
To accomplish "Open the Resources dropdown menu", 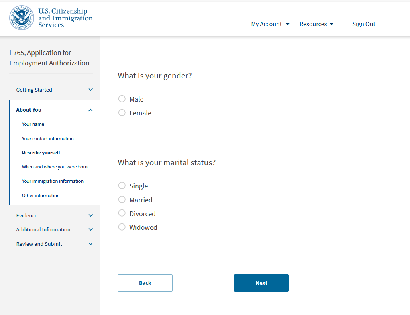I will (316, 24).
